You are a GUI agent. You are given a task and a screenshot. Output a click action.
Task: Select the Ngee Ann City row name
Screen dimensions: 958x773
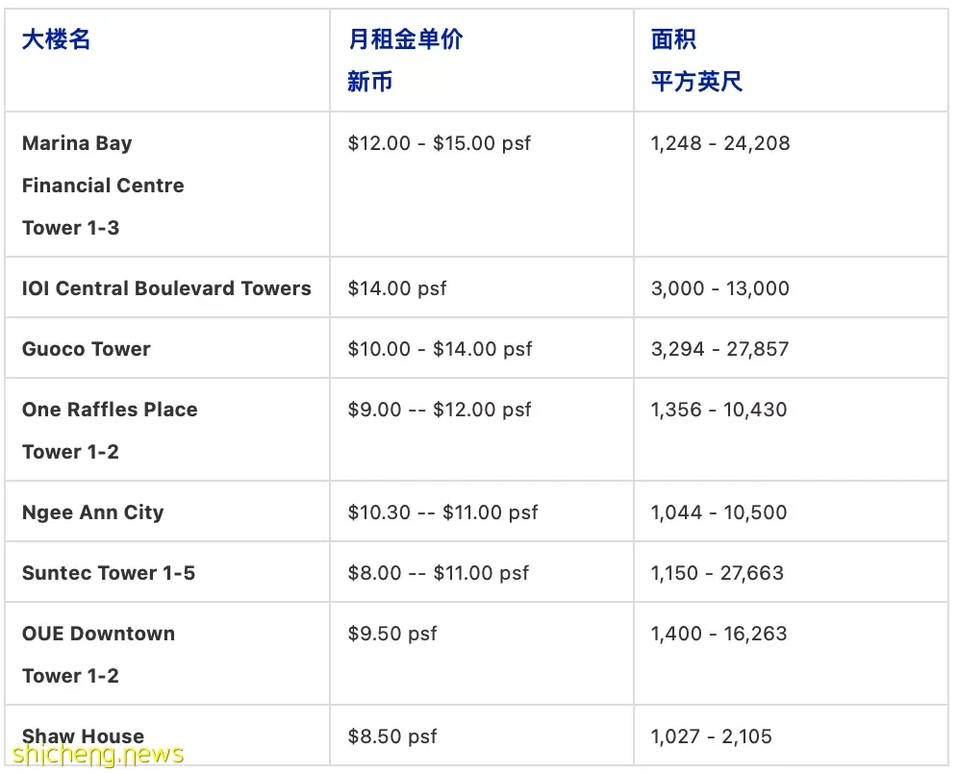point(93,512)
